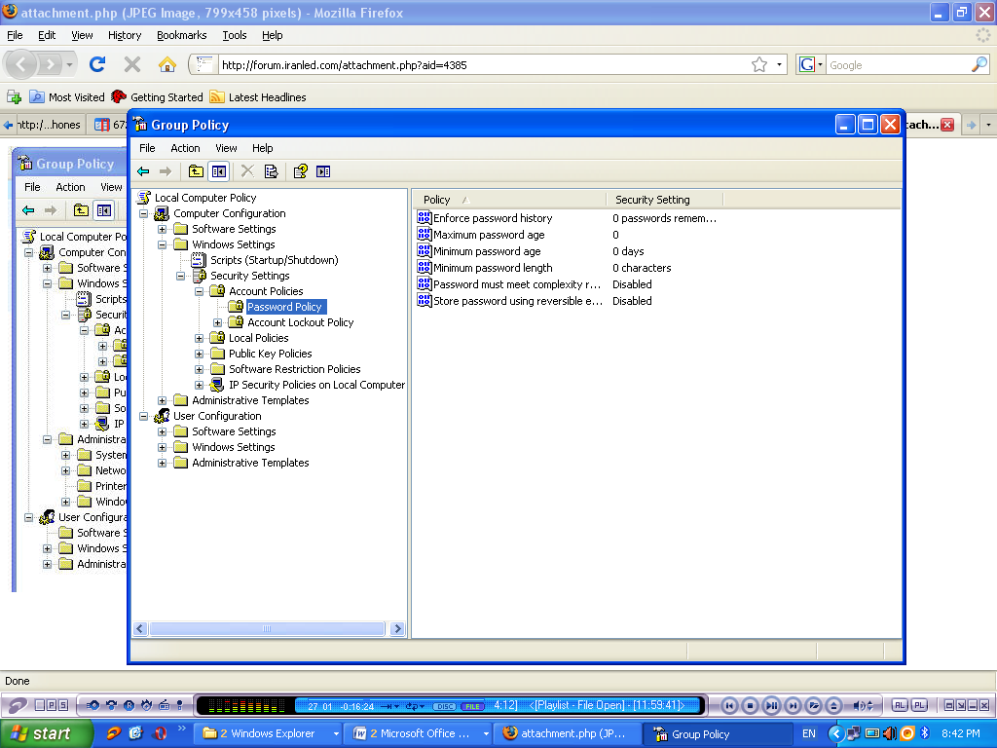
Task: Click bookmark star in Firefox address bar
Action: click(759, 65)
